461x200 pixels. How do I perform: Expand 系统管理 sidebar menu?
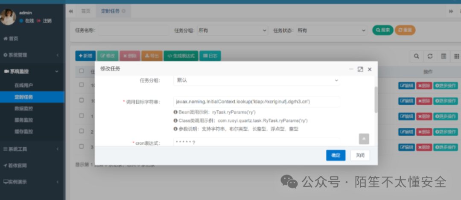tap(32, 55)
